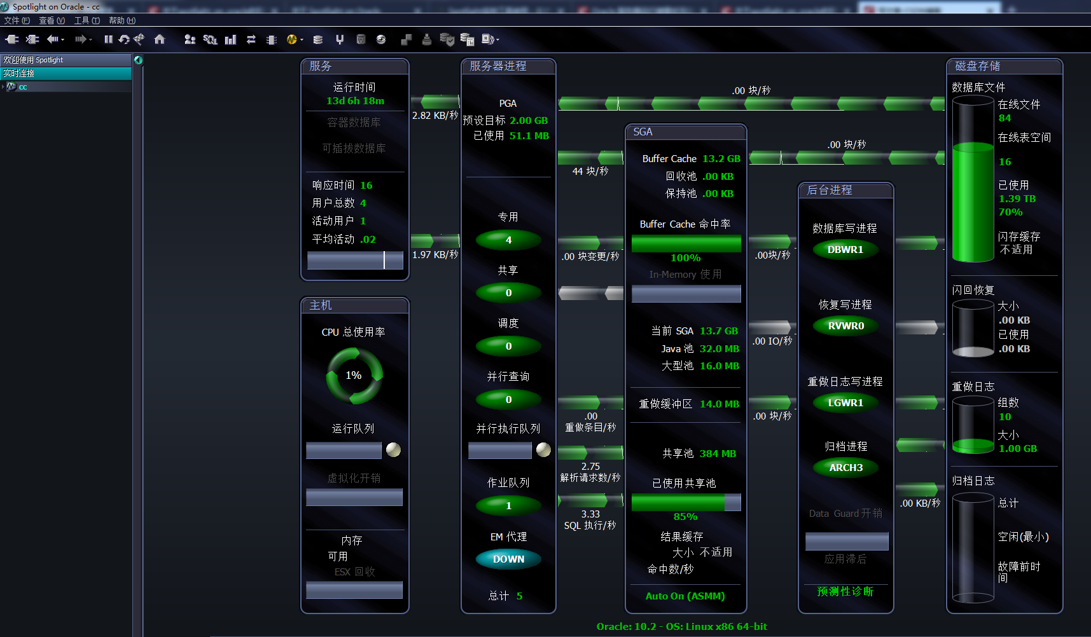Open the 工具 menu
Image resolution: width=1091 pixels, height=637 pixels.
click(87, 20)
